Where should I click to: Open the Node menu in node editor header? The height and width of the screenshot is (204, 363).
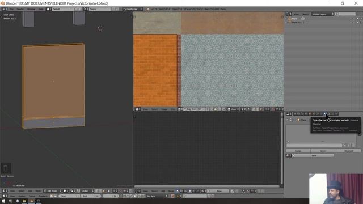click(x=171, y=191)
